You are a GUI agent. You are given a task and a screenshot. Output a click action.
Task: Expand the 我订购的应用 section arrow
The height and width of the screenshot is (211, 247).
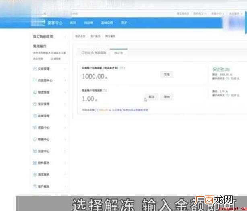(65, 36)
